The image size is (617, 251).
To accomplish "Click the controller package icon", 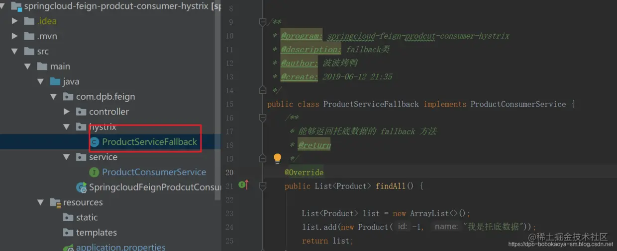I will tap(81, 112).
